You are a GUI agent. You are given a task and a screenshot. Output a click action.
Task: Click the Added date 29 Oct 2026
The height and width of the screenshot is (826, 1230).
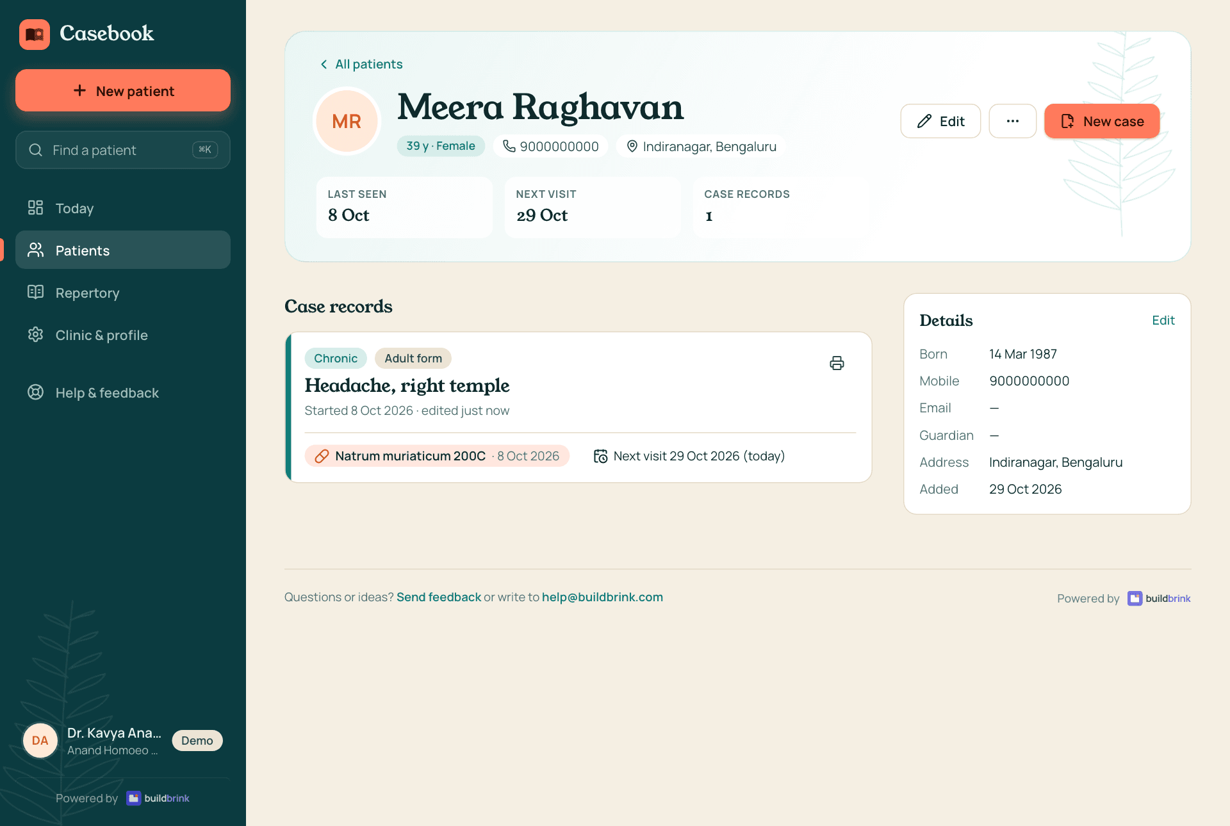[1025, 489]
